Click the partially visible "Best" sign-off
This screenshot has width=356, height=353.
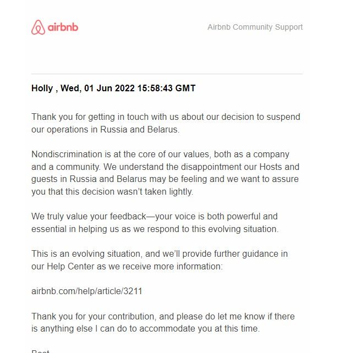[x=41, y=351]
